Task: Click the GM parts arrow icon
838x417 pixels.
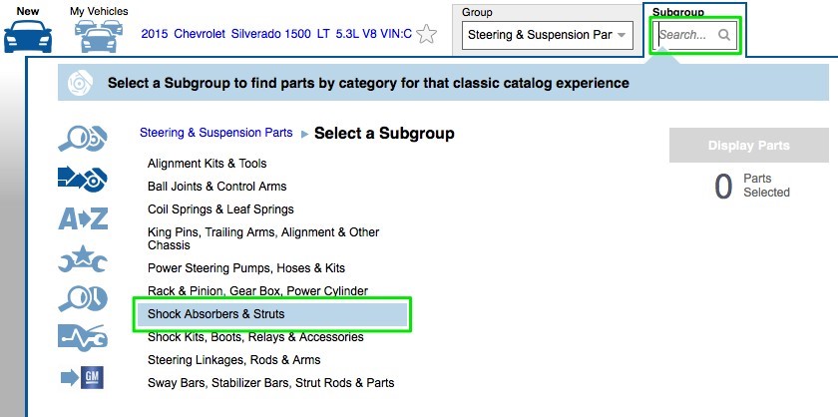Action: tap(83, 377)
